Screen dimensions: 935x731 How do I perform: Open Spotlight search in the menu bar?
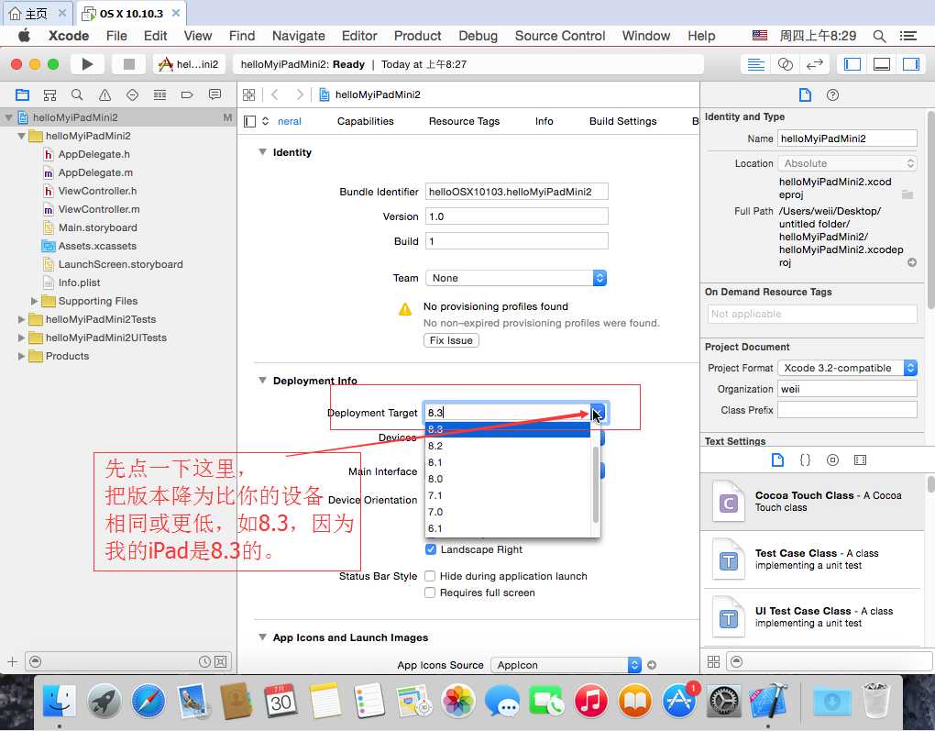tap(879, 36)
